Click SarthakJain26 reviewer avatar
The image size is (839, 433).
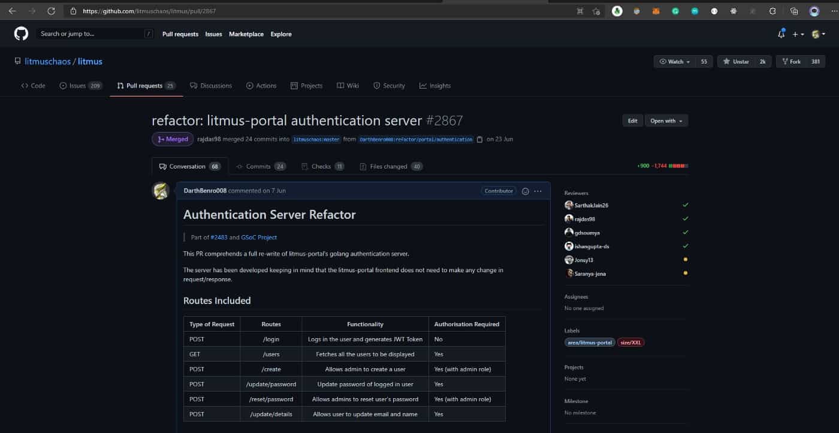pos(569,205)
